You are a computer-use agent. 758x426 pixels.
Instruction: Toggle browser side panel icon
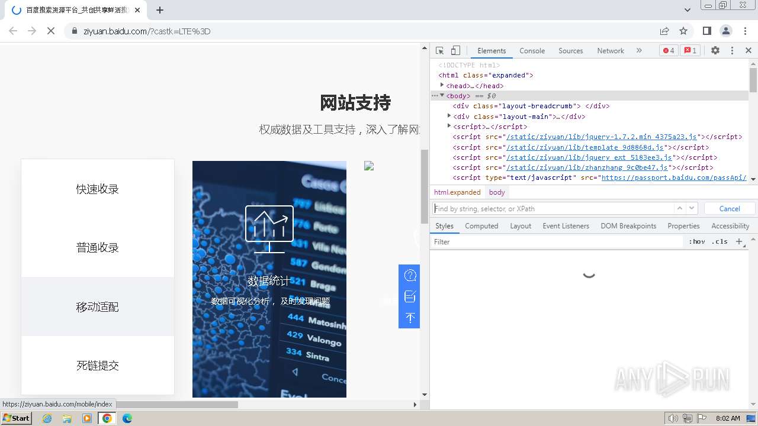coord(707,31)
